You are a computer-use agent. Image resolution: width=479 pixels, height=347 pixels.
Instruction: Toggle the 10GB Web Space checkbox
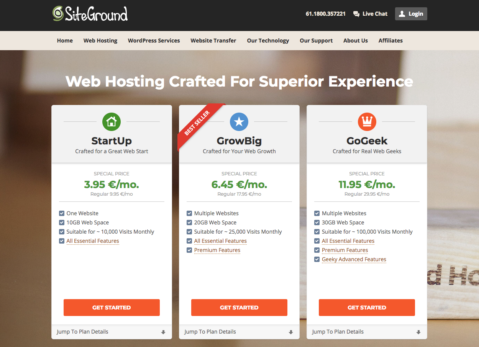(62, 223)
